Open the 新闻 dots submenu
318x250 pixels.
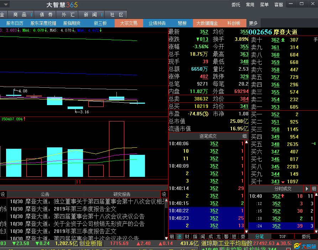[x=101, y=15]
